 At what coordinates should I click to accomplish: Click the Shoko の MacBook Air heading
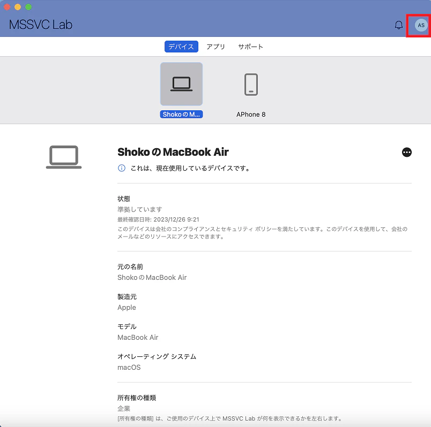[173, 152]
